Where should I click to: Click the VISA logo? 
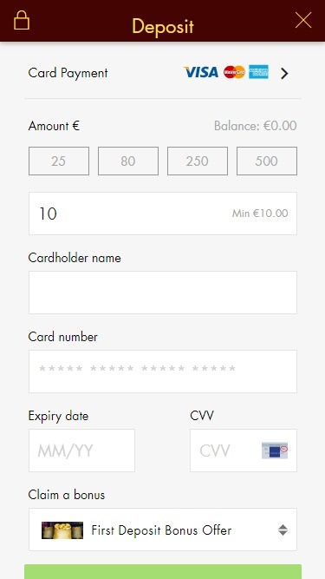201,72
